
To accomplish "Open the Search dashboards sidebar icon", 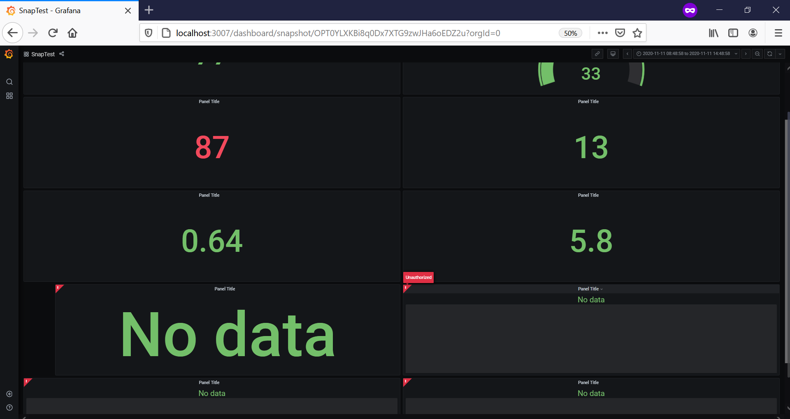I will [9, 82].
